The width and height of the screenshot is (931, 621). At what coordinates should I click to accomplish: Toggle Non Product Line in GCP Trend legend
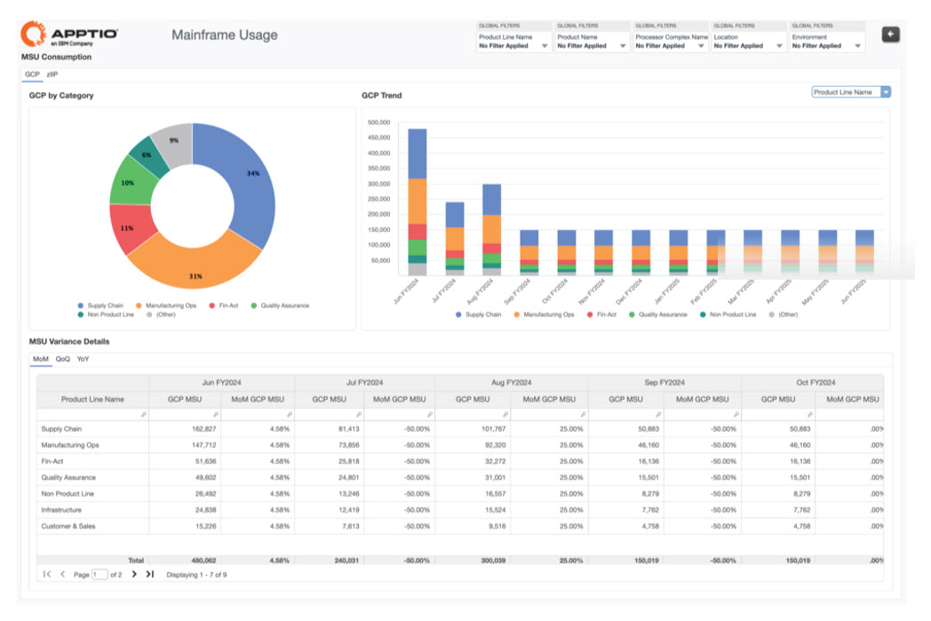pos(728,314)
